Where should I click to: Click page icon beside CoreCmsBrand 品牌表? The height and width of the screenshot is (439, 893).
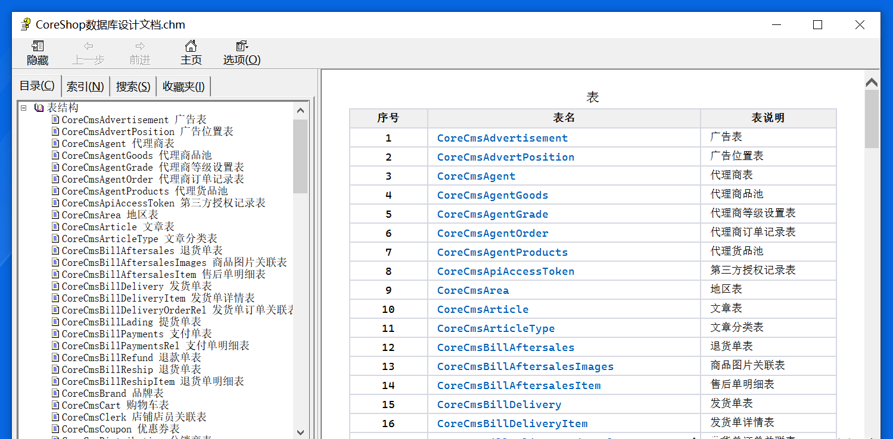pos(55,393)
